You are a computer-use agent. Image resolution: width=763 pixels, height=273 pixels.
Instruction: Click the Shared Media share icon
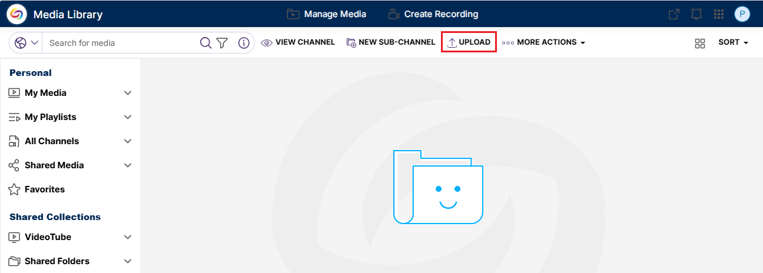click(x=14, y=165)
